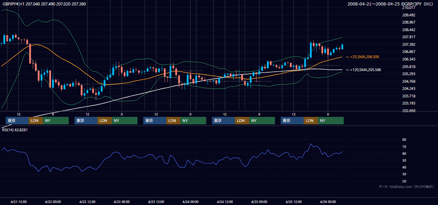Select price level 204.768 on the axis
Screen dimensions: 438x205
click(x=409, y=81)
